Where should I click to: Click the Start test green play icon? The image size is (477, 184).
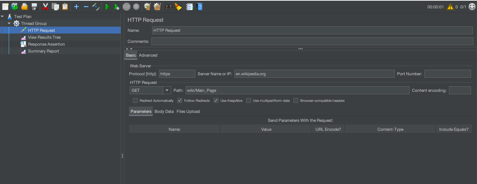pos(107,7)
